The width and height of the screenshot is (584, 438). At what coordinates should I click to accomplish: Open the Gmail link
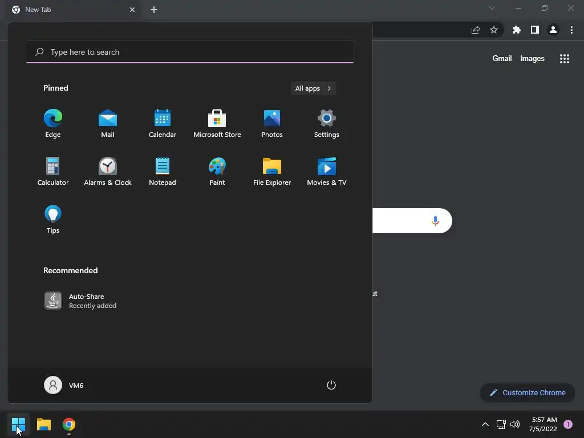point(502,59)
